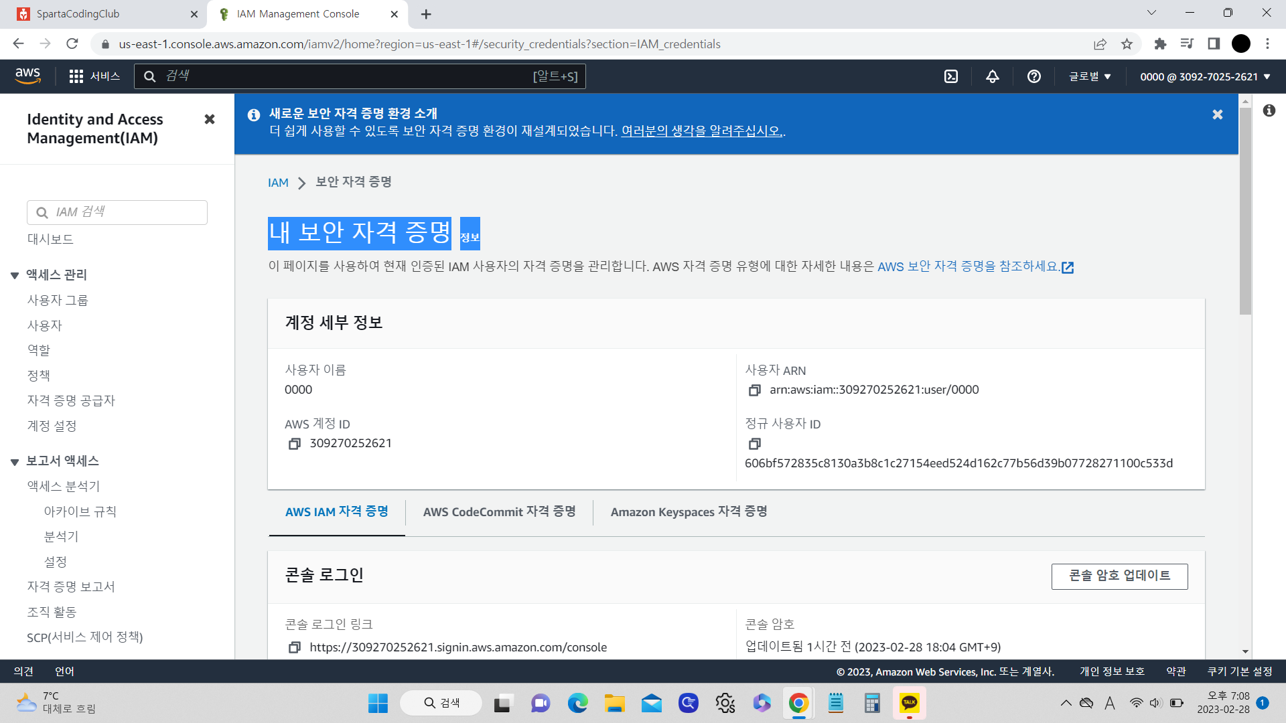1286x723 pixels.
Task: Open the AWS help question-mark icon
Action: (1034, 76)
